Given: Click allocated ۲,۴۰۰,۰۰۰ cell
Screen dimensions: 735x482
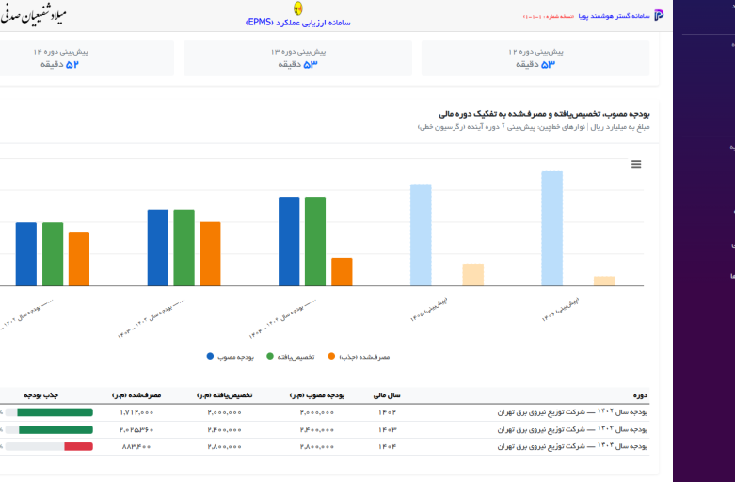Looking at the screenshot, I should point(225,430).
